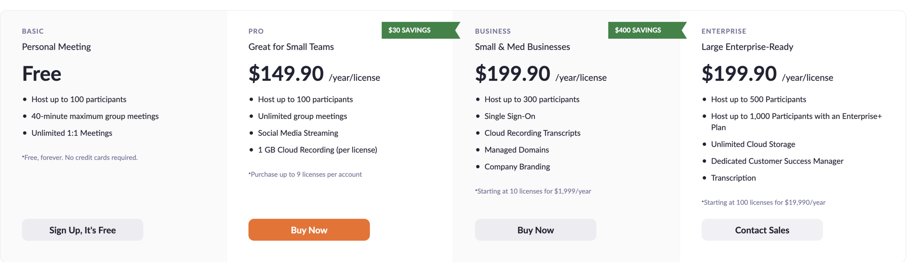The image size is (909, 262).
Task: Click the BUSINESS plan heading
Action: (x=493, y=31)
